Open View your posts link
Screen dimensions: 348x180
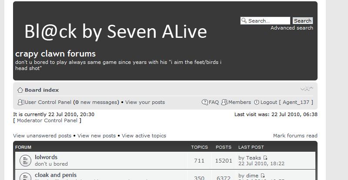pos(145,102)
